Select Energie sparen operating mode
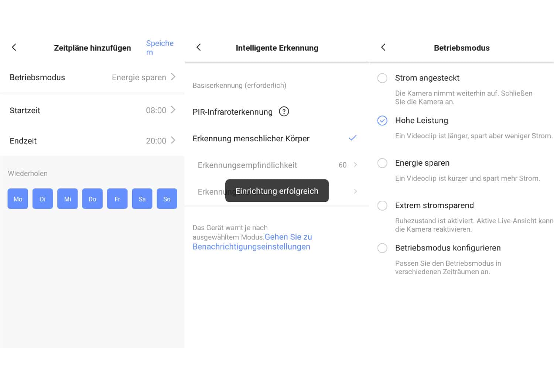Image resolution: width=554 pixels, height=369 pixels. (x=382, y=163)
